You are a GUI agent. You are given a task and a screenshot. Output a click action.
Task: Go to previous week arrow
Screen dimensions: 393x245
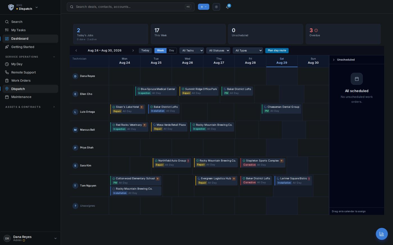[x=76, y=50]
